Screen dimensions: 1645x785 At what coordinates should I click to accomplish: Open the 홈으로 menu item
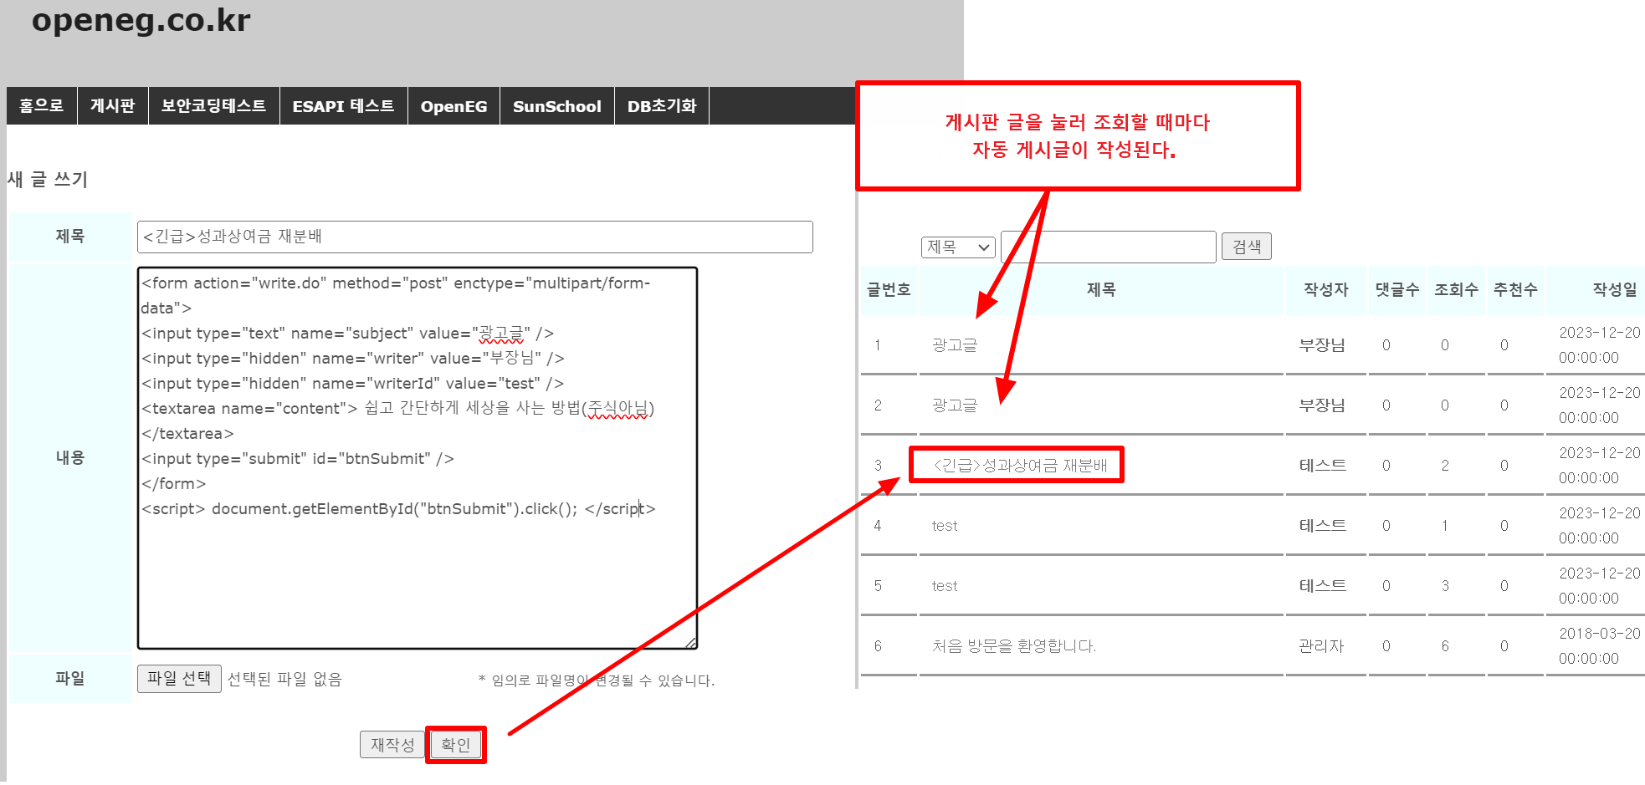pos(42,106)
